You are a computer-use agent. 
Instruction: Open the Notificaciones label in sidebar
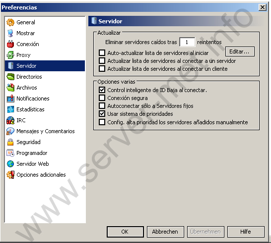(33, 98)
